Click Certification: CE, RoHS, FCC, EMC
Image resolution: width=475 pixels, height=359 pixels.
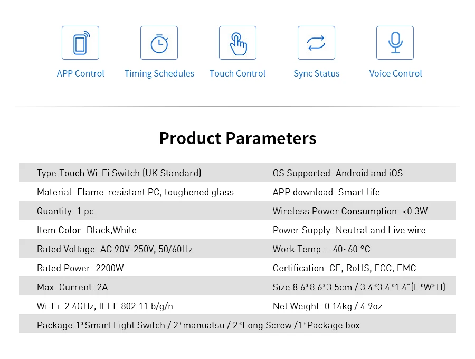click(x=345, y=268)
